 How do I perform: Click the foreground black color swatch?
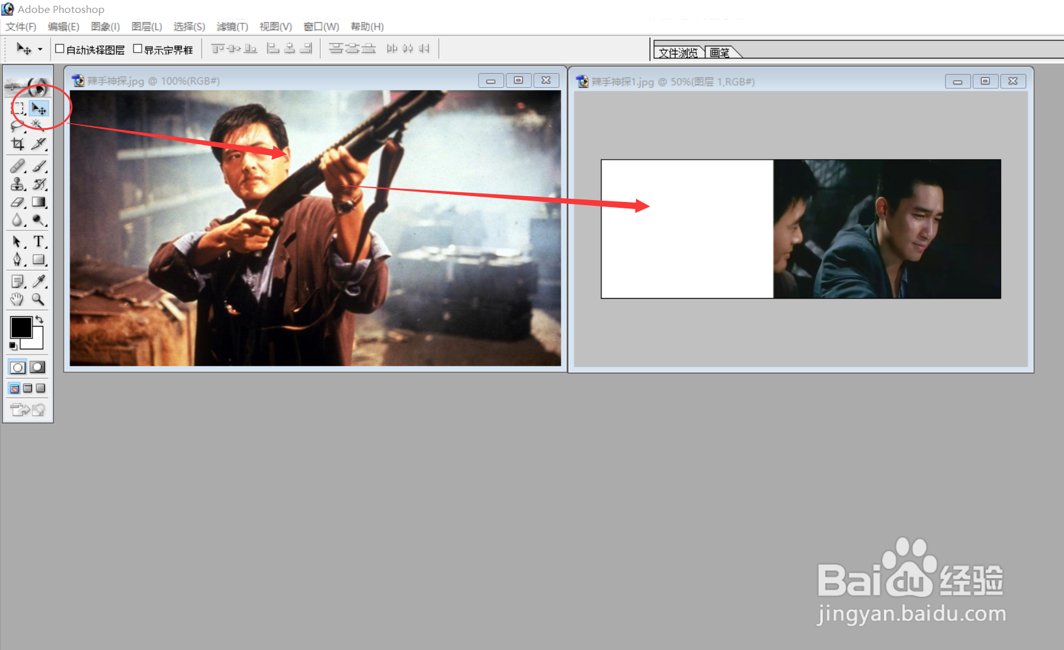(21, 327)
